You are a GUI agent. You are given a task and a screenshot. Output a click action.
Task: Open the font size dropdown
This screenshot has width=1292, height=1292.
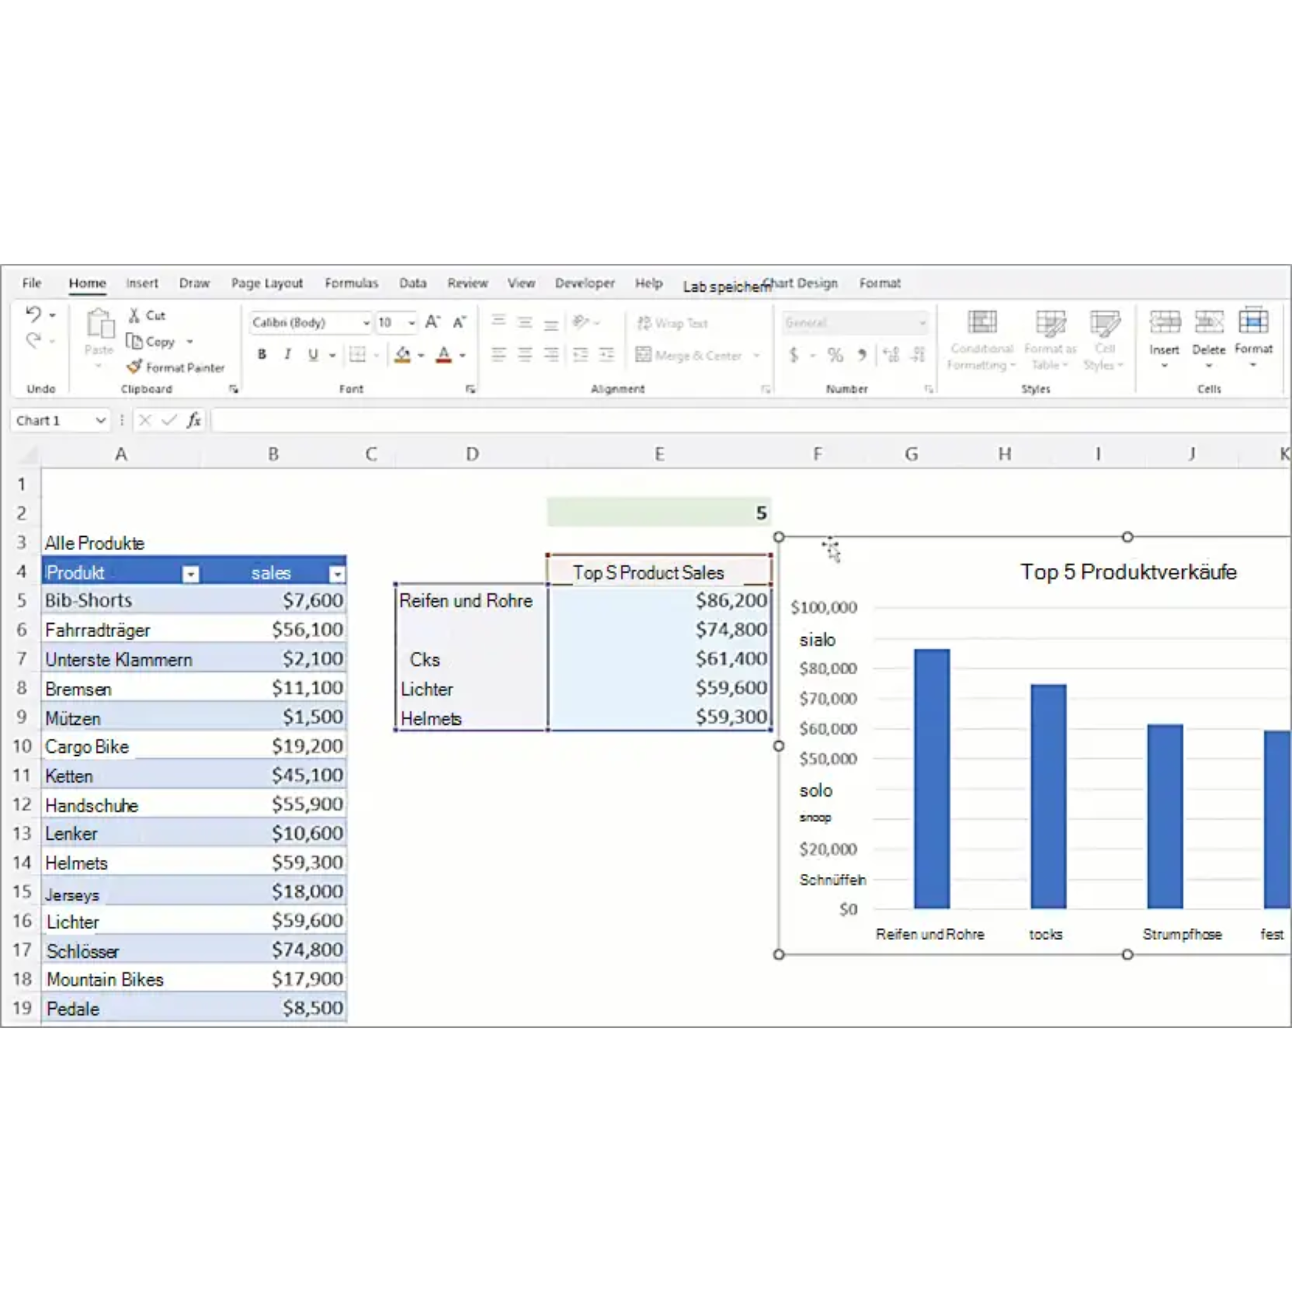411,322
